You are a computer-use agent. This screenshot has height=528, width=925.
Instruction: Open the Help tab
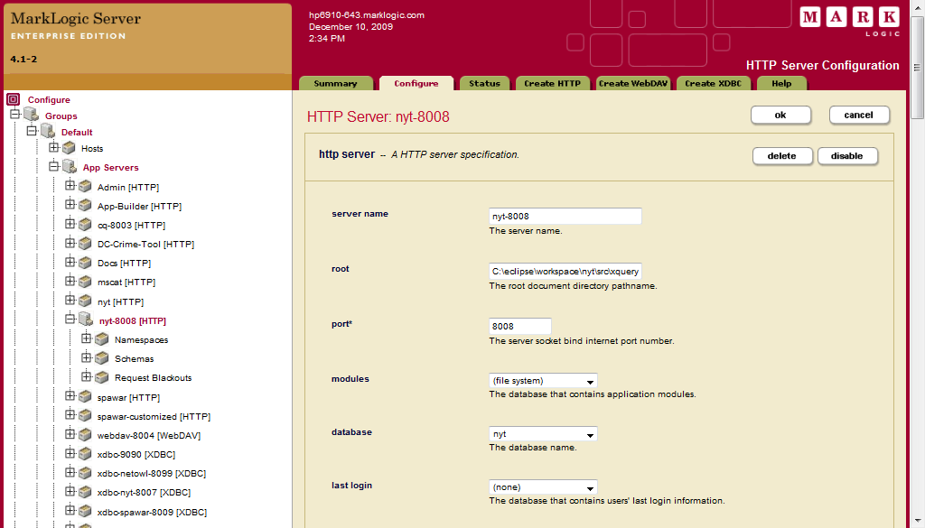point(781,83)
